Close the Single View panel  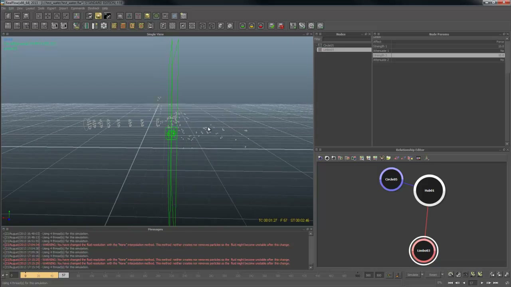click(x=311, y=34)
